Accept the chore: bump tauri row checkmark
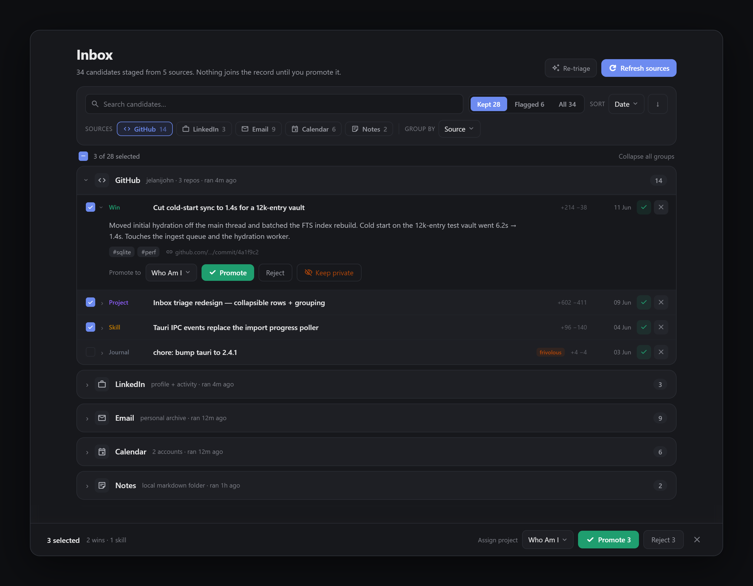 (644, 352)
